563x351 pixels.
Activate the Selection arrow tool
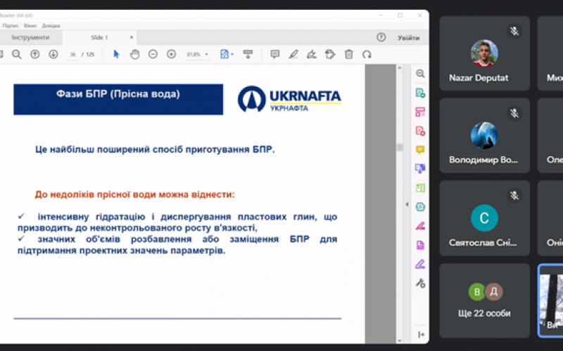(x=116, y=55)
